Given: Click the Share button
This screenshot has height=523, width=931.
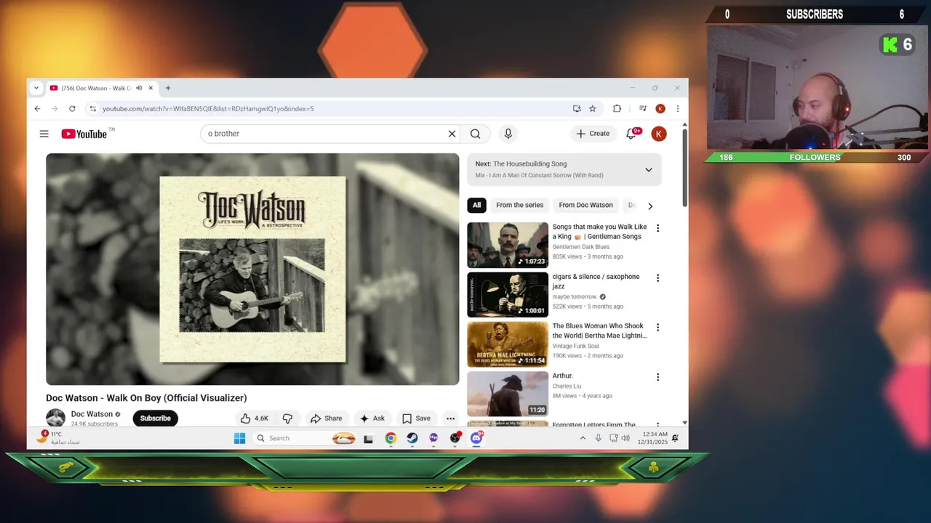Looking at the screenshot, I should (326, 418).
